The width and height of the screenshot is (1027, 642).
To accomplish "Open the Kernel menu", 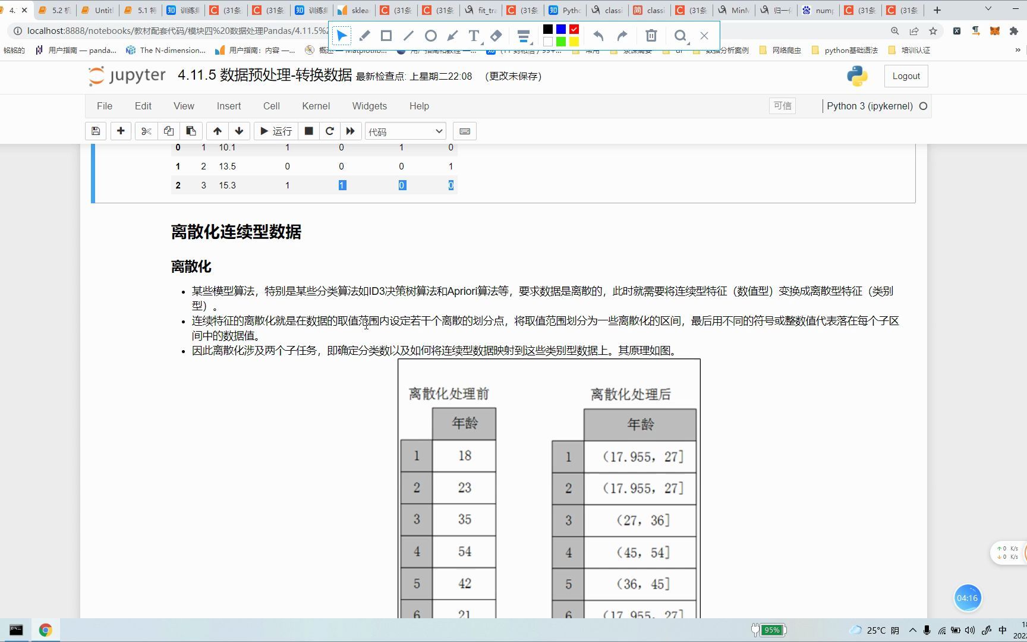I will [316, 106].
